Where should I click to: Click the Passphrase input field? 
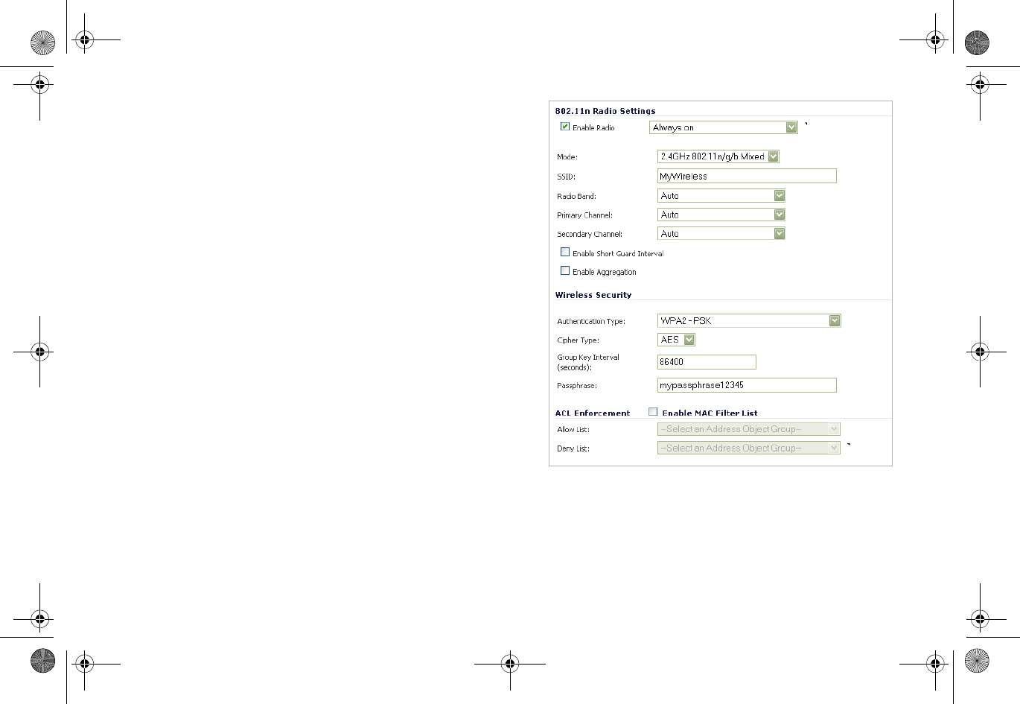(747, 385)
